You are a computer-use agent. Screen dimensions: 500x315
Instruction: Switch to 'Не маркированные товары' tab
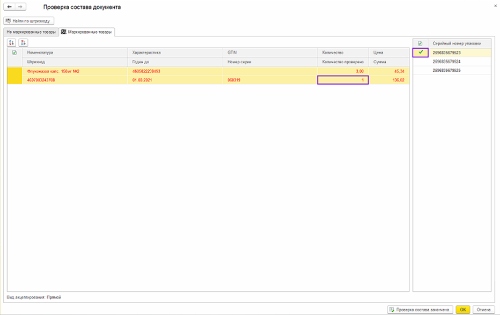(x=31, y=32)
